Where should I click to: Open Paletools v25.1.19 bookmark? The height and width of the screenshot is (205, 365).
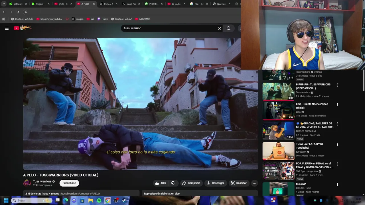(22, 19)
